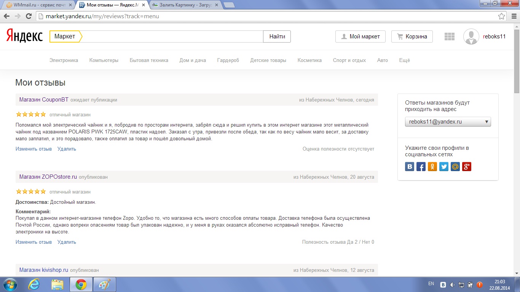Click the CouponBT five-star rating

(x=31, y=114)
